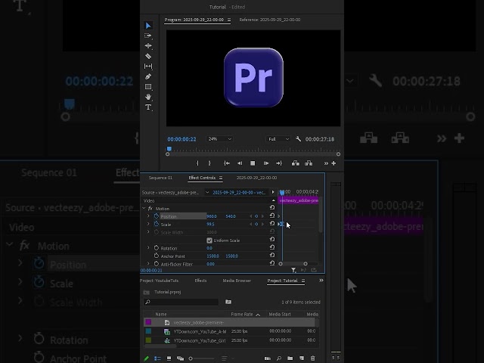
Task: Click the Extract button
Action: pyautogui.click(x=309, y=163)
